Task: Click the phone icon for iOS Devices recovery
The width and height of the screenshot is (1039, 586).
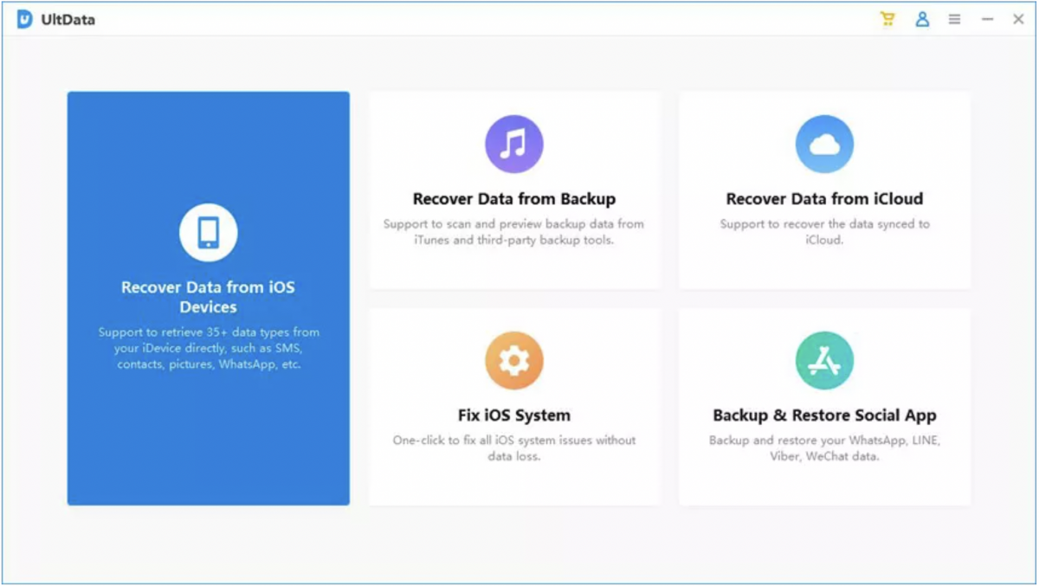Action: coord(209,232)
